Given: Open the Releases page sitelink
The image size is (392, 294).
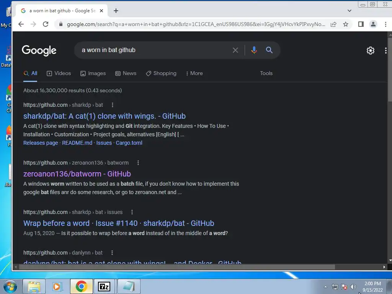Looking at the screenshot, I should (x=41, y=143).
